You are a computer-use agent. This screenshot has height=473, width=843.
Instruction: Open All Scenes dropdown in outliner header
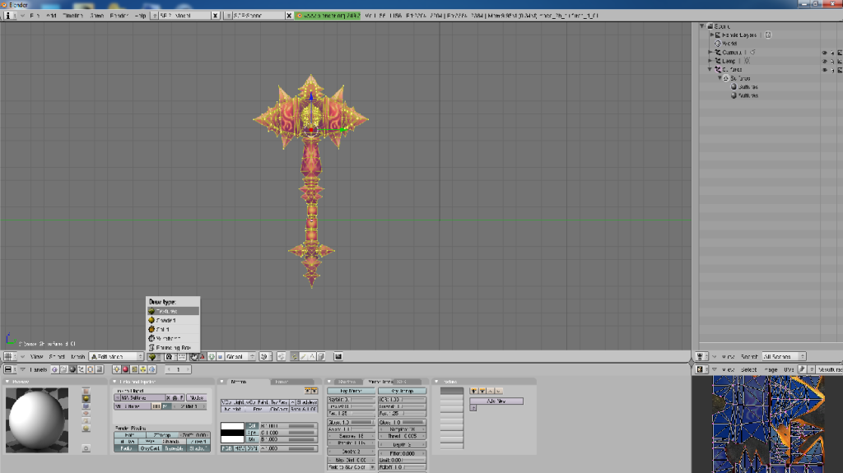pos(784,356)
